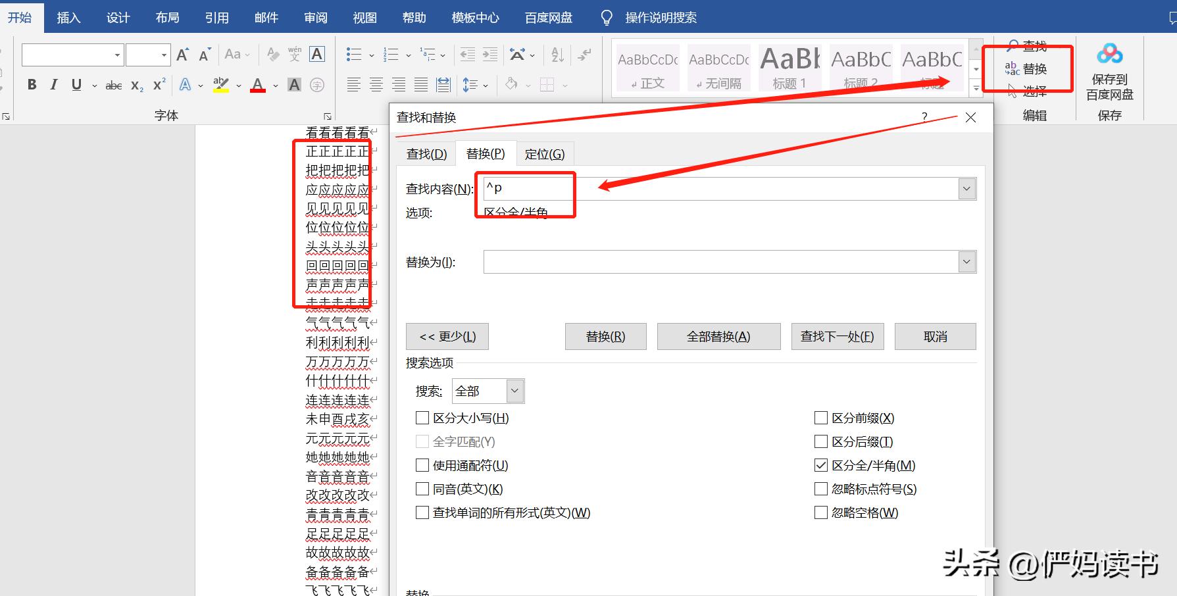Screen dimensions: 1177x596
Task: Apply underline to text
Action: [75, 84]
